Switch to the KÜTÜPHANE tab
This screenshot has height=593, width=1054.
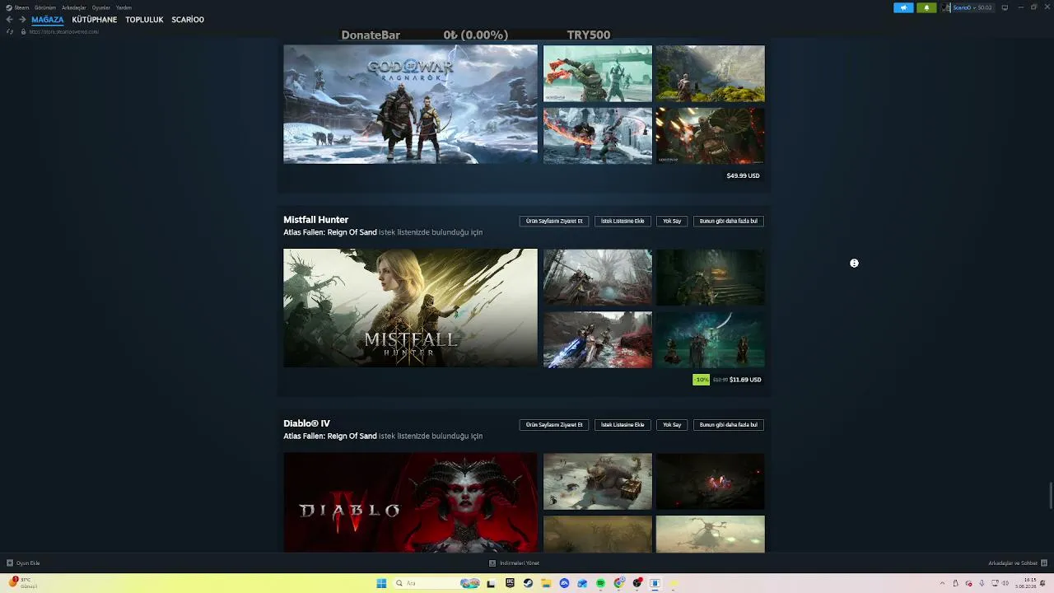coord(95,20)
